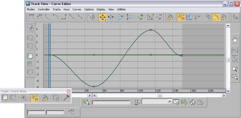Set tangents to Auto in top toolbar
The width and height of the screenshot is (241, 118).
[32, 17]
